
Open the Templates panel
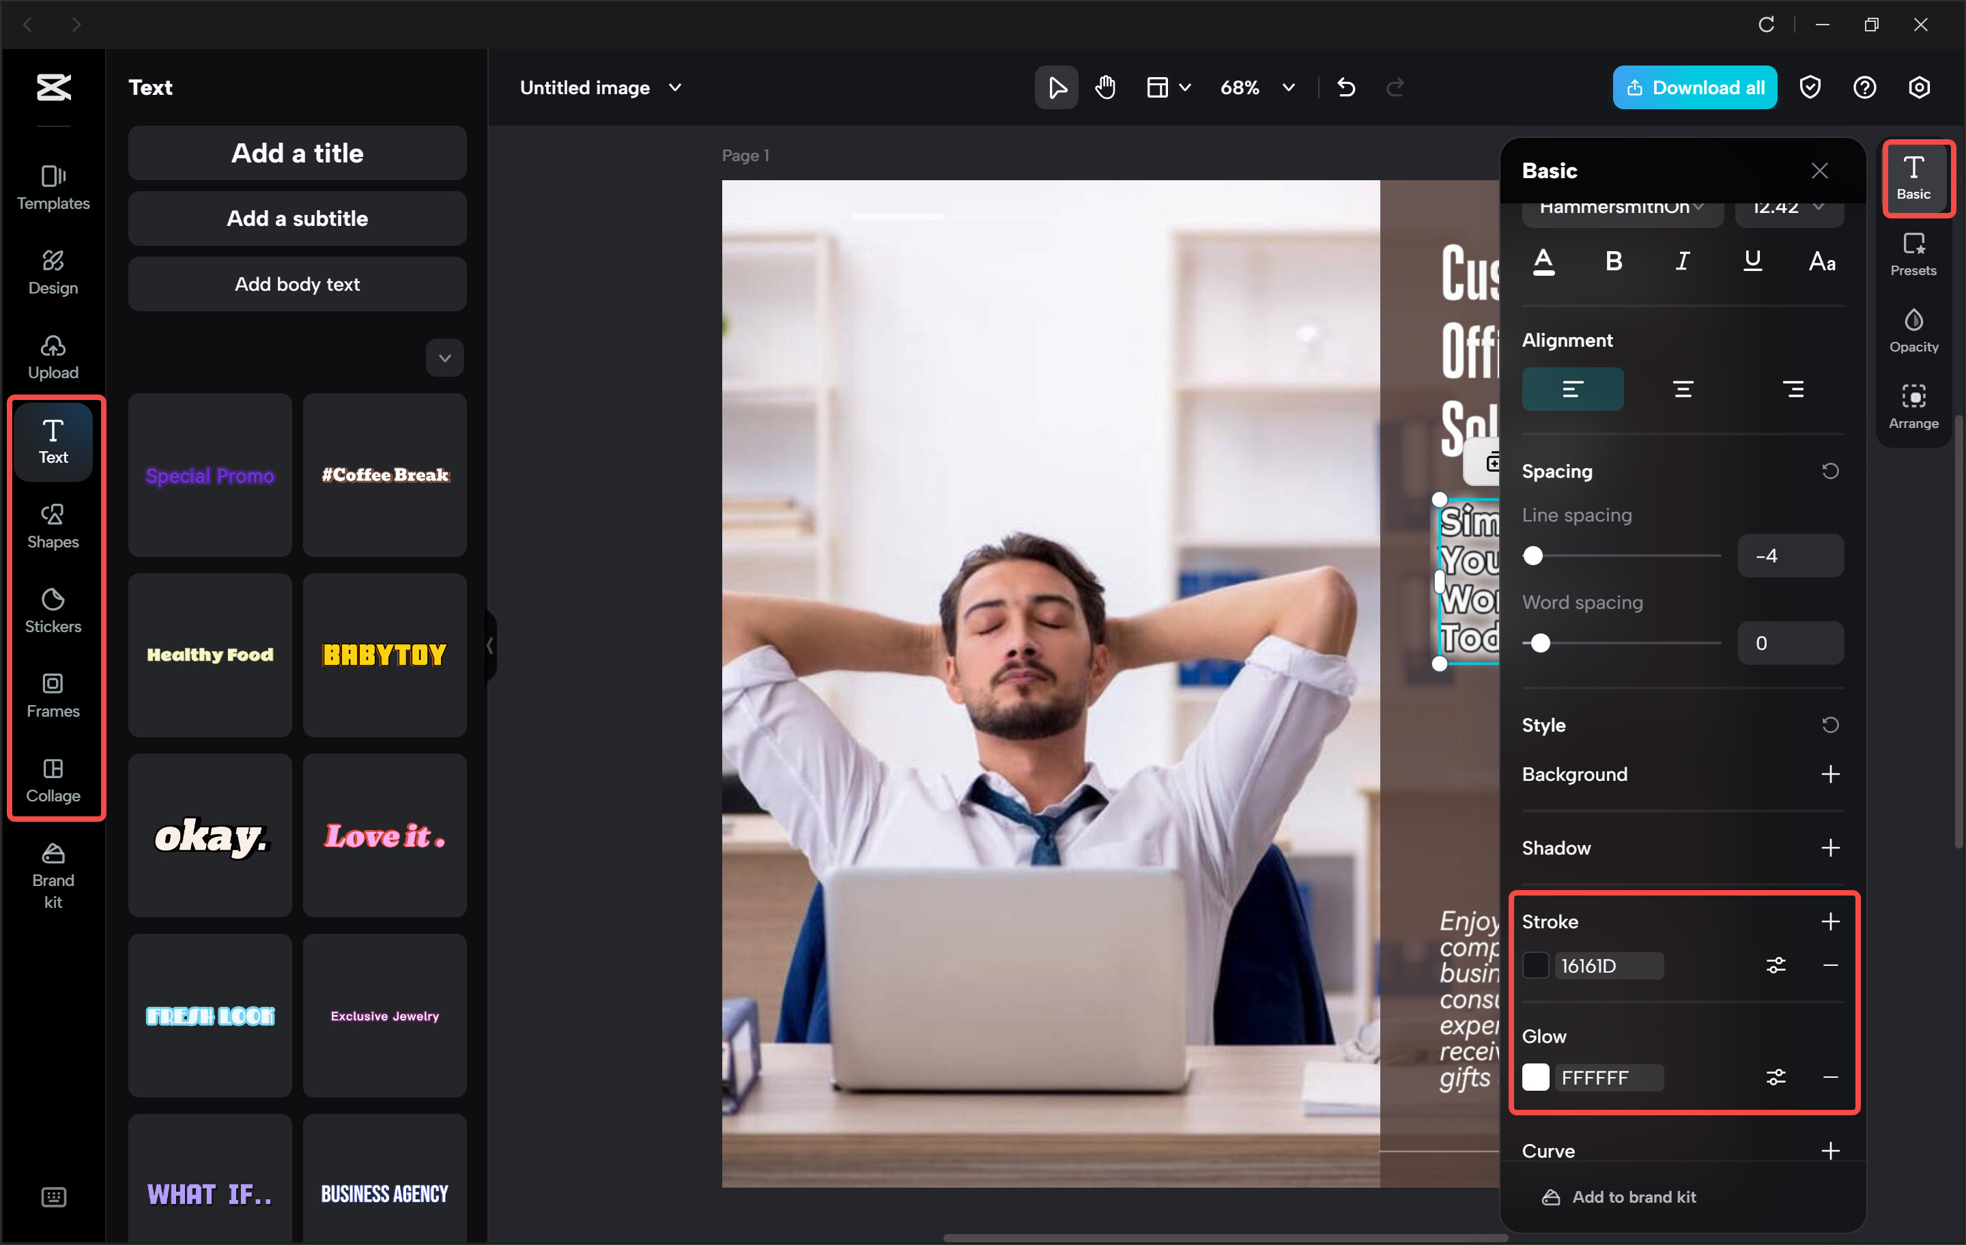53,188
